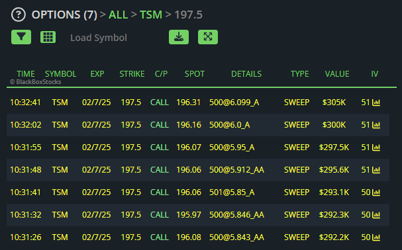Click 02/7/25 expiry in the 10:32:02 row
This screenshot has width=402, height=250.
tap(97, 125)
